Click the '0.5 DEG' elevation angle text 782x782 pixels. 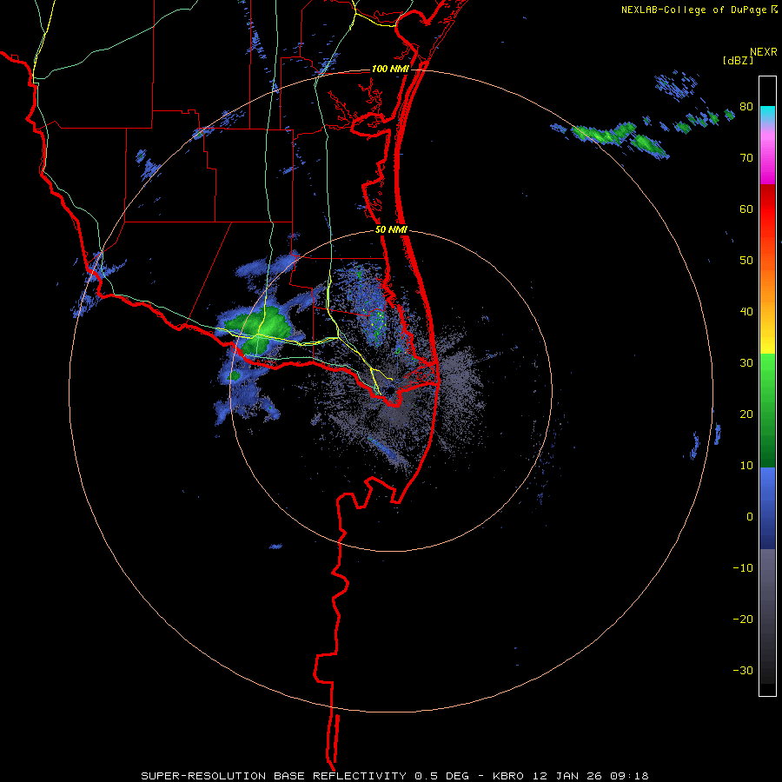(441, 776)
